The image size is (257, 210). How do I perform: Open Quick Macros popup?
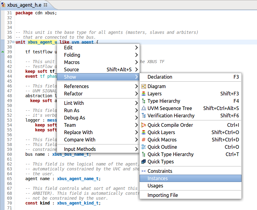click(162, 140)
